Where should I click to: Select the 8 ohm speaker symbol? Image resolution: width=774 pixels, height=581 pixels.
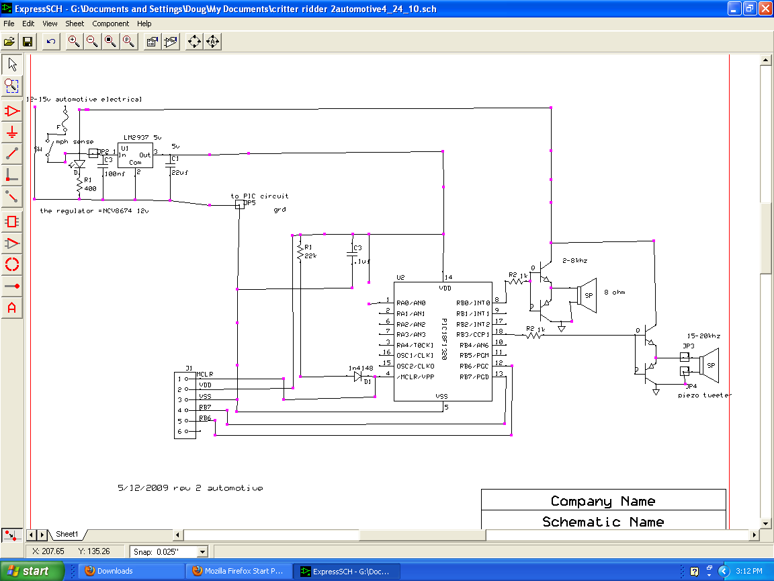point(587,295)
